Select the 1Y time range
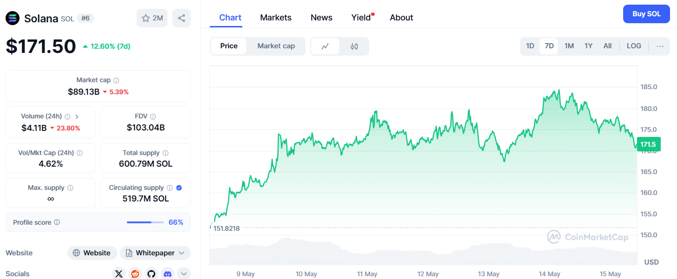The image size is (677, 279). tap(589, 46)
